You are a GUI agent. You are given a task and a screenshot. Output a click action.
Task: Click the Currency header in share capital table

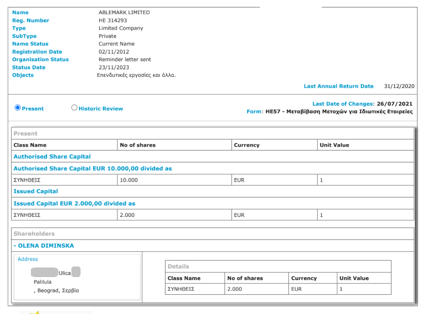247,145
